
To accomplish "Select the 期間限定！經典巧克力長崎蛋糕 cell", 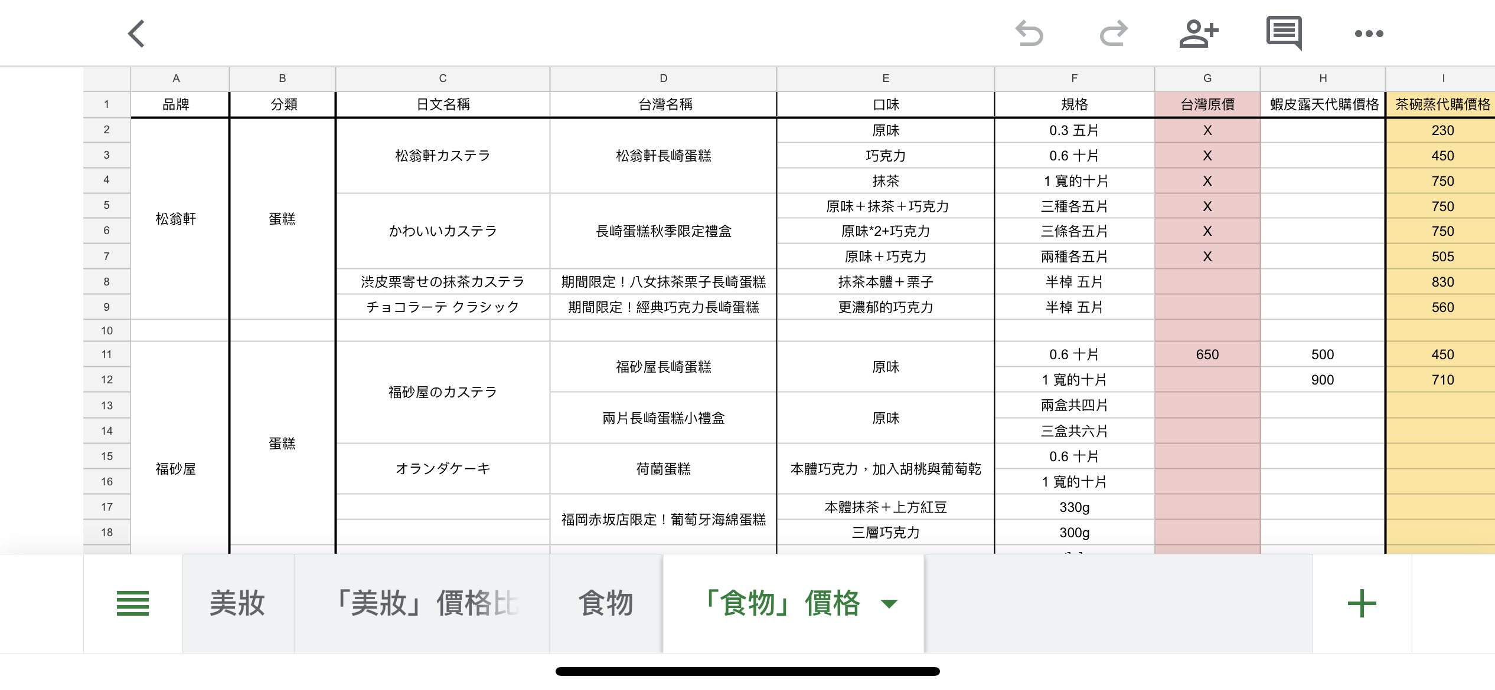I will [x=663, y=307].
